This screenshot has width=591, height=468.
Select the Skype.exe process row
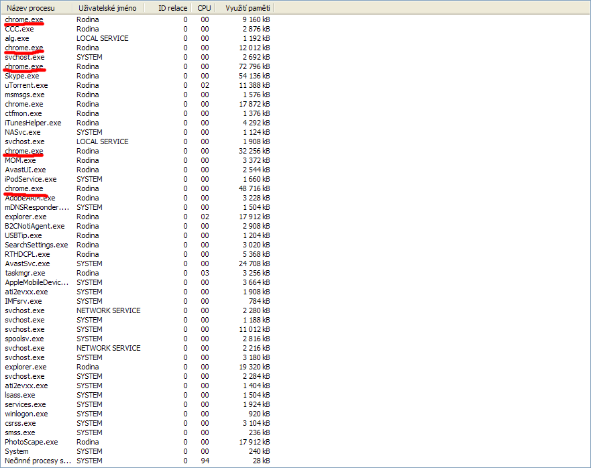pos(22,76)
